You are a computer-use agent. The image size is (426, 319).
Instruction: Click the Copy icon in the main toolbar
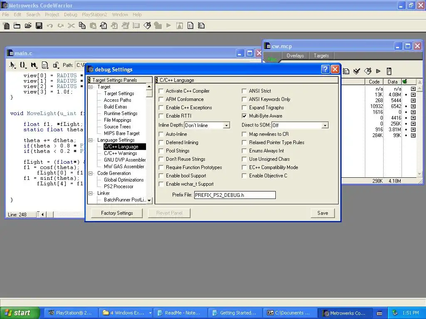click(82, 26)
